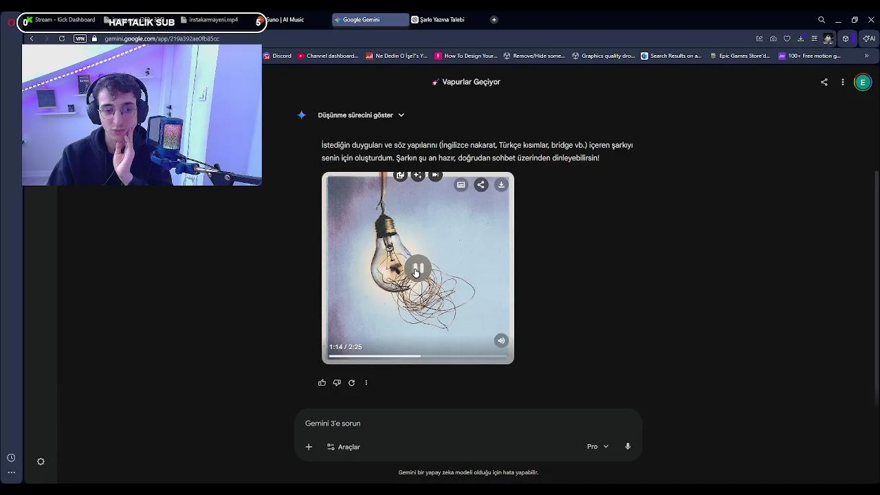
Task: Show lyrics with the player's caption icon
Action: (x=461, y=184)
